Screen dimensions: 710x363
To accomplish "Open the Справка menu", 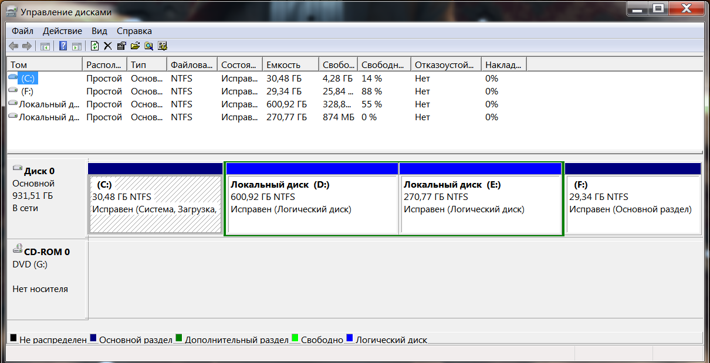I will click(x=134, y=31).
